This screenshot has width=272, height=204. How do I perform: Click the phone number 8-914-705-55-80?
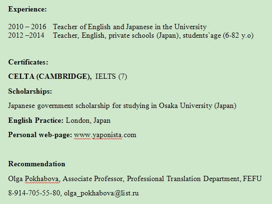34,193
